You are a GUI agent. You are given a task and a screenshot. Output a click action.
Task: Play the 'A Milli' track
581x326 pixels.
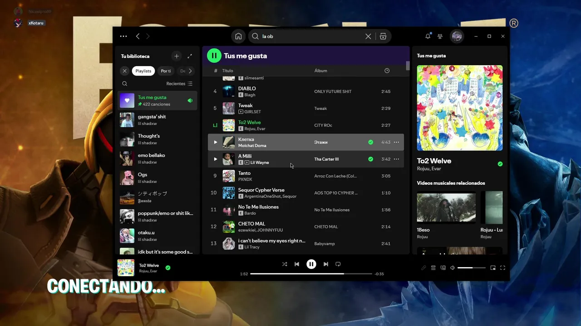pos(216,159)
